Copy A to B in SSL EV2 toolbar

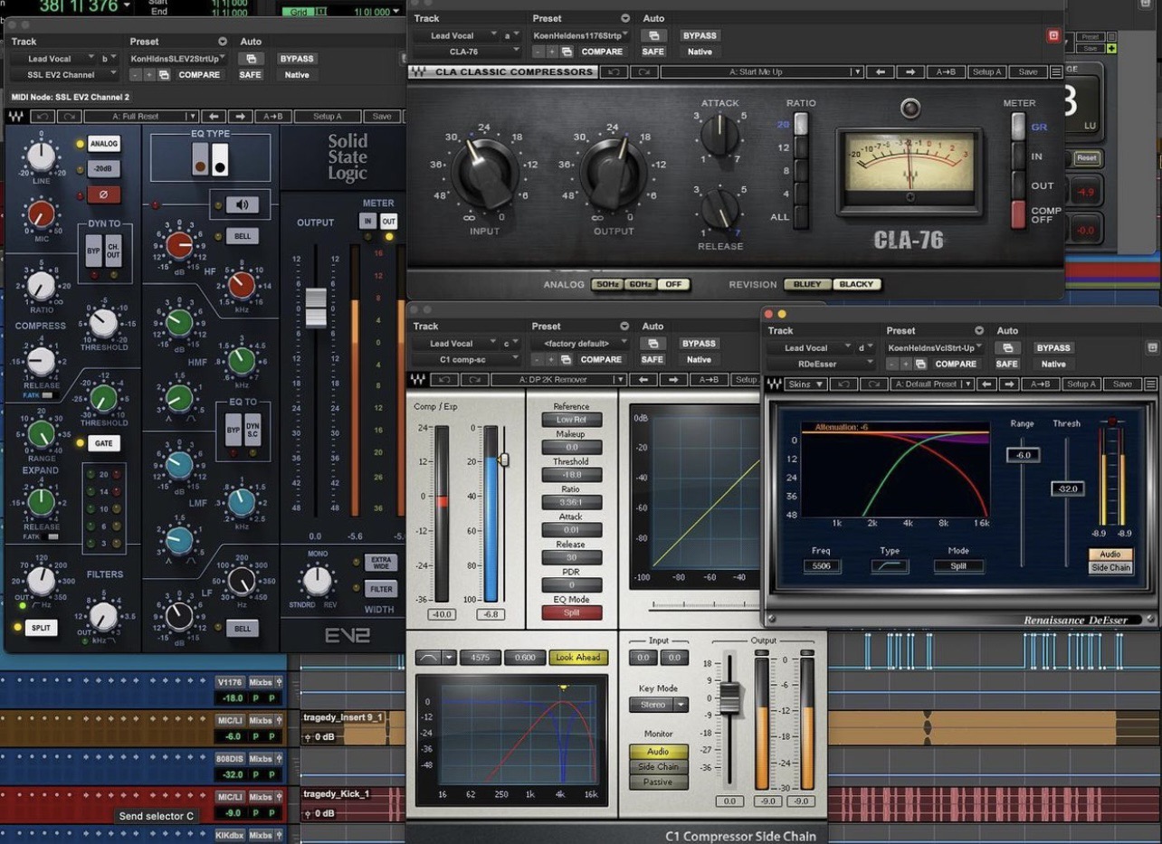click(272, 116)
